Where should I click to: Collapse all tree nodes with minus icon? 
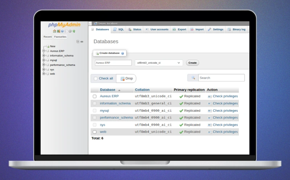78,42
